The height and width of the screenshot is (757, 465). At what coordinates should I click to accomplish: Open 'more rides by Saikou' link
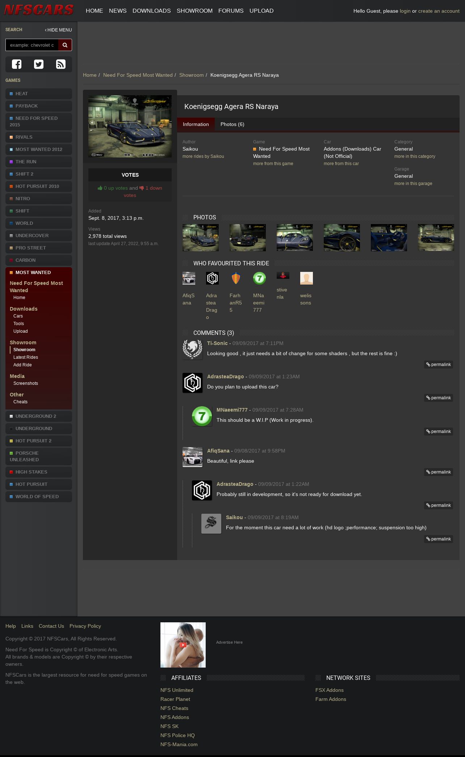click(203, 156)
